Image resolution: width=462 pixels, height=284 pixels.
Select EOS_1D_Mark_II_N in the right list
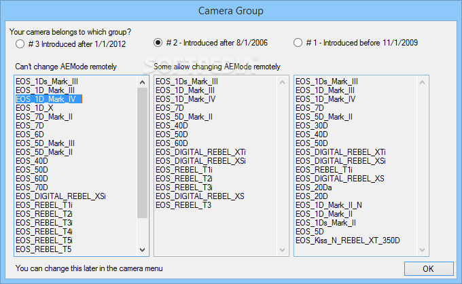click(x=329, y=205)
